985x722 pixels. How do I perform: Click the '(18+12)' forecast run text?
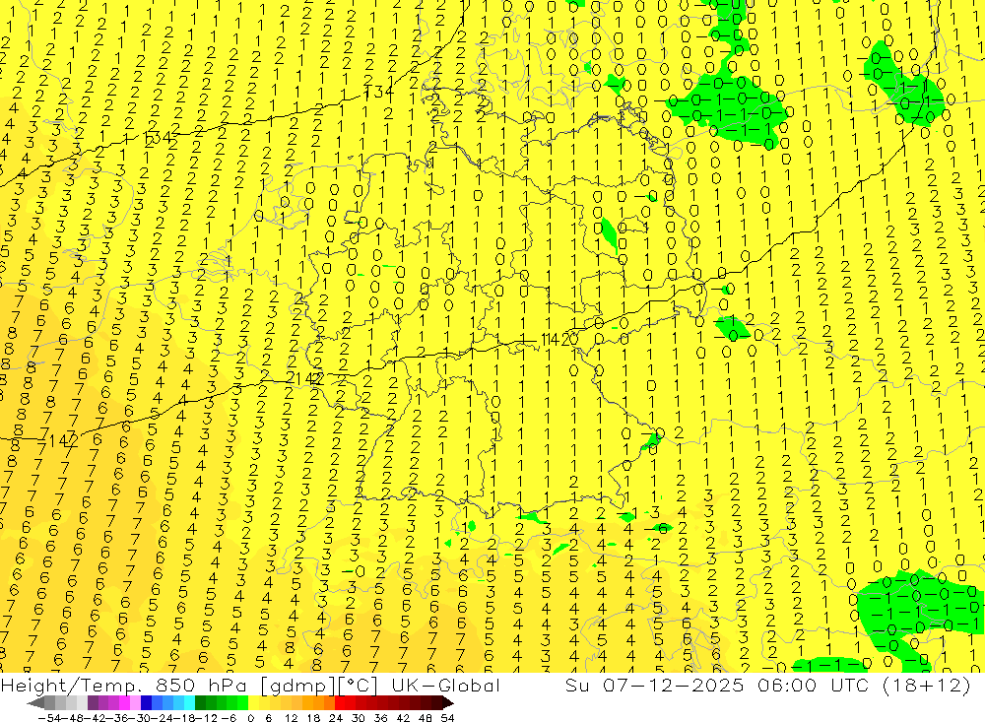(x=927, y=685)
